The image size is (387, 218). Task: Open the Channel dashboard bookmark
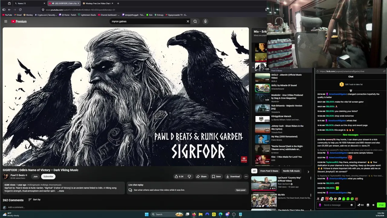click(109, 15)
